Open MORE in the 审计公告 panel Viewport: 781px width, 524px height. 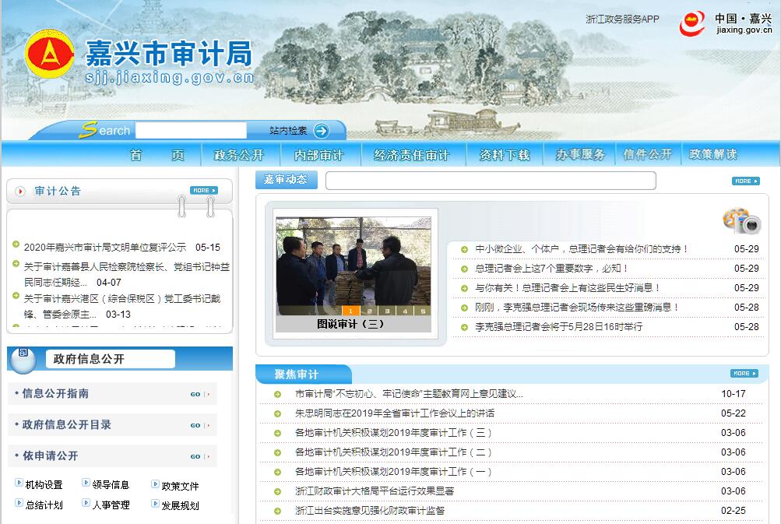tap(203, 190)
